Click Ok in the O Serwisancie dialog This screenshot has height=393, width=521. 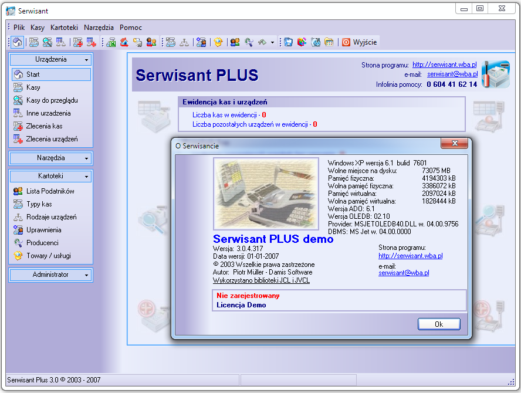(439, 324)
